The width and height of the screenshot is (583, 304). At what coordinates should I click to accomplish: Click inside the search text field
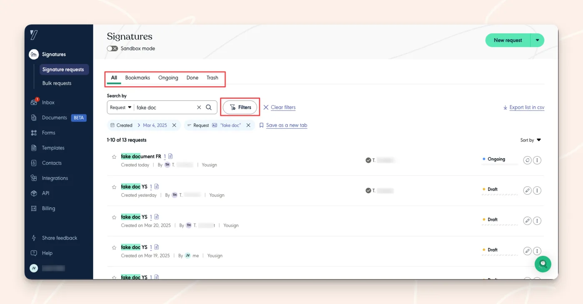tap(164, 107)
